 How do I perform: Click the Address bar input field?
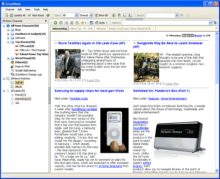tap(165, 23)
